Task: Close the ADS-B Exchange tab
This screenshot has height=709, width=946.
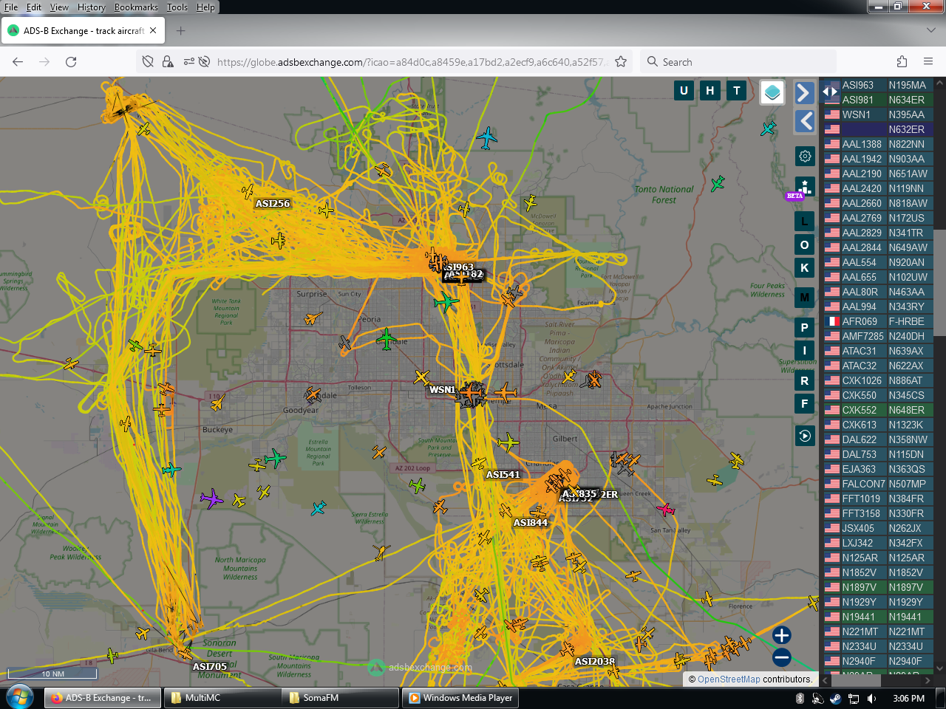Action: [x=153, y=31]
